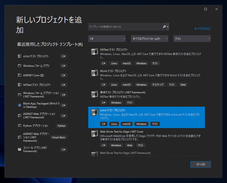Viewport: 227px width, 183px height.
Task: Select recent Python アプリケーション entry
Action: [36, 126]
